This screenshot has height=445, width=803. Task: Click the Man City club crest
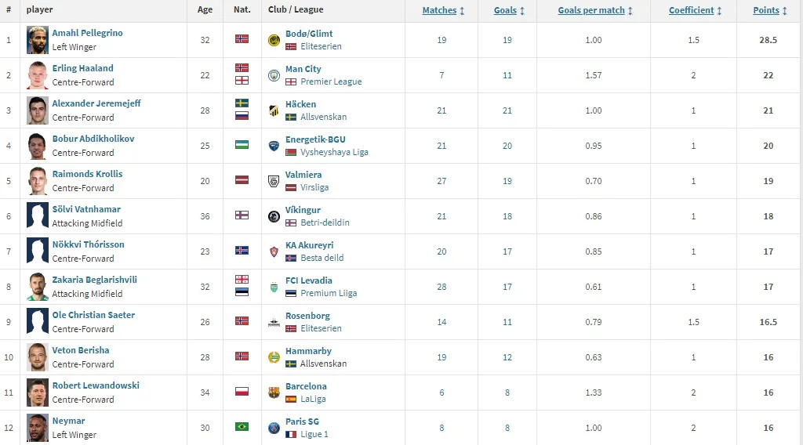pos(274,75)
